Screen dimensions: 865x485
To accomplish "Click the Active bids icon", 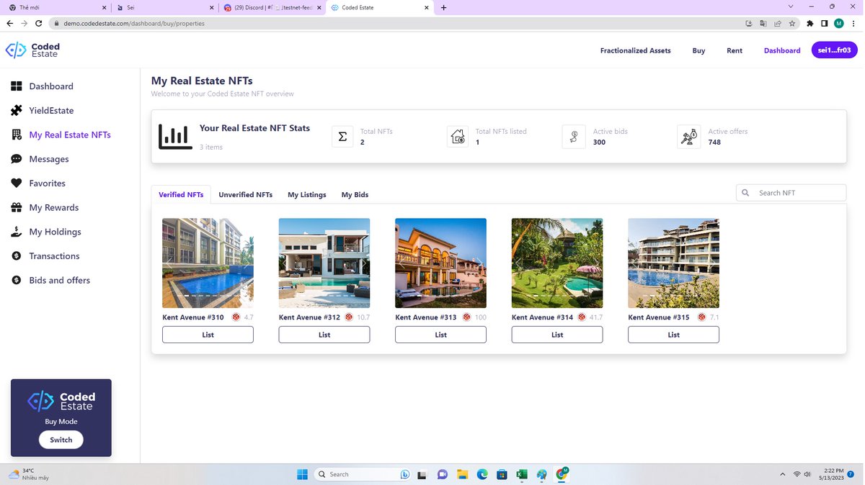I will point(573,137).
